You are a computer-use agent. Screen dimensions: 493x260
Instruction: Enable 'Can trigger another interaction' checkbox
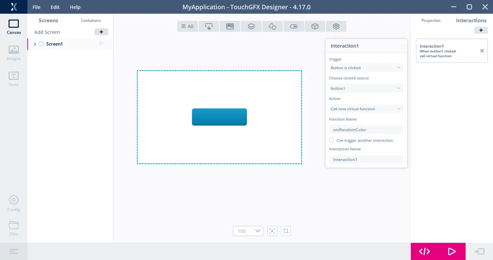tap(331, 140)
